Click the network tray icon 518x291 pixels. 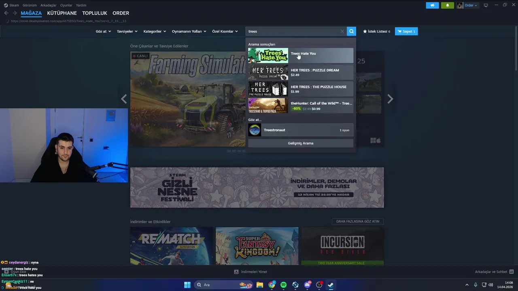[x=484, y=285]
